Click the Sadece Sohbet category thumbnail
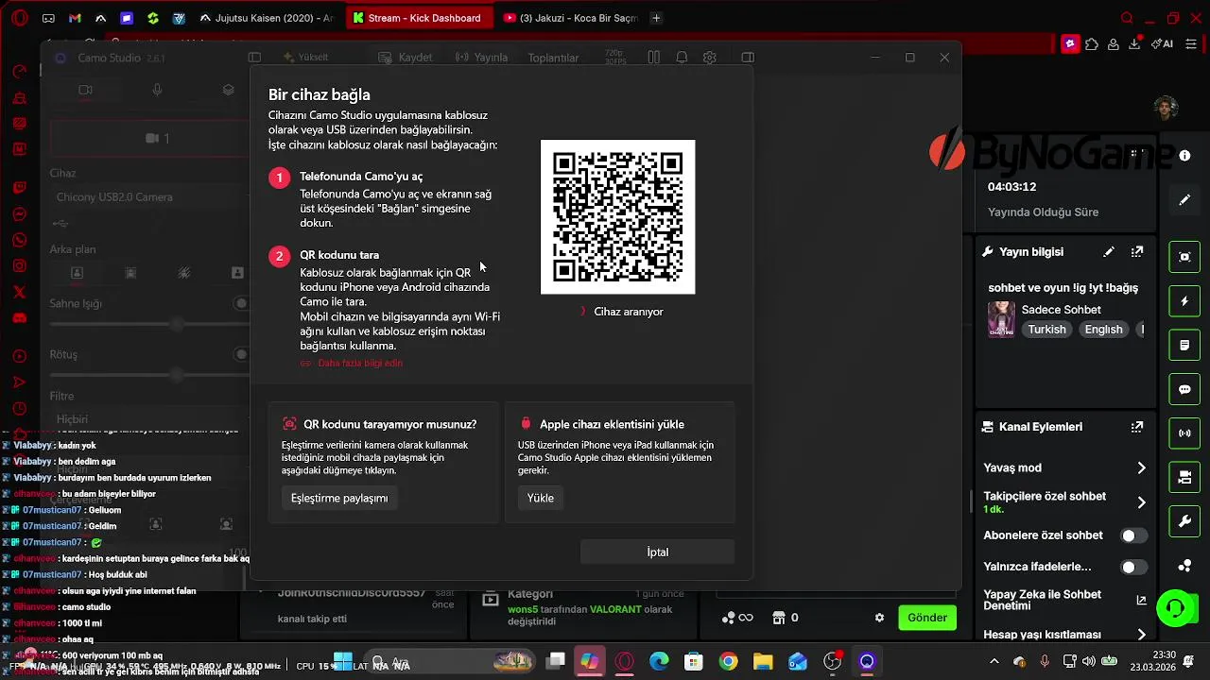Viewport: 1210px width, 680px height. (x=1001, y=319)
